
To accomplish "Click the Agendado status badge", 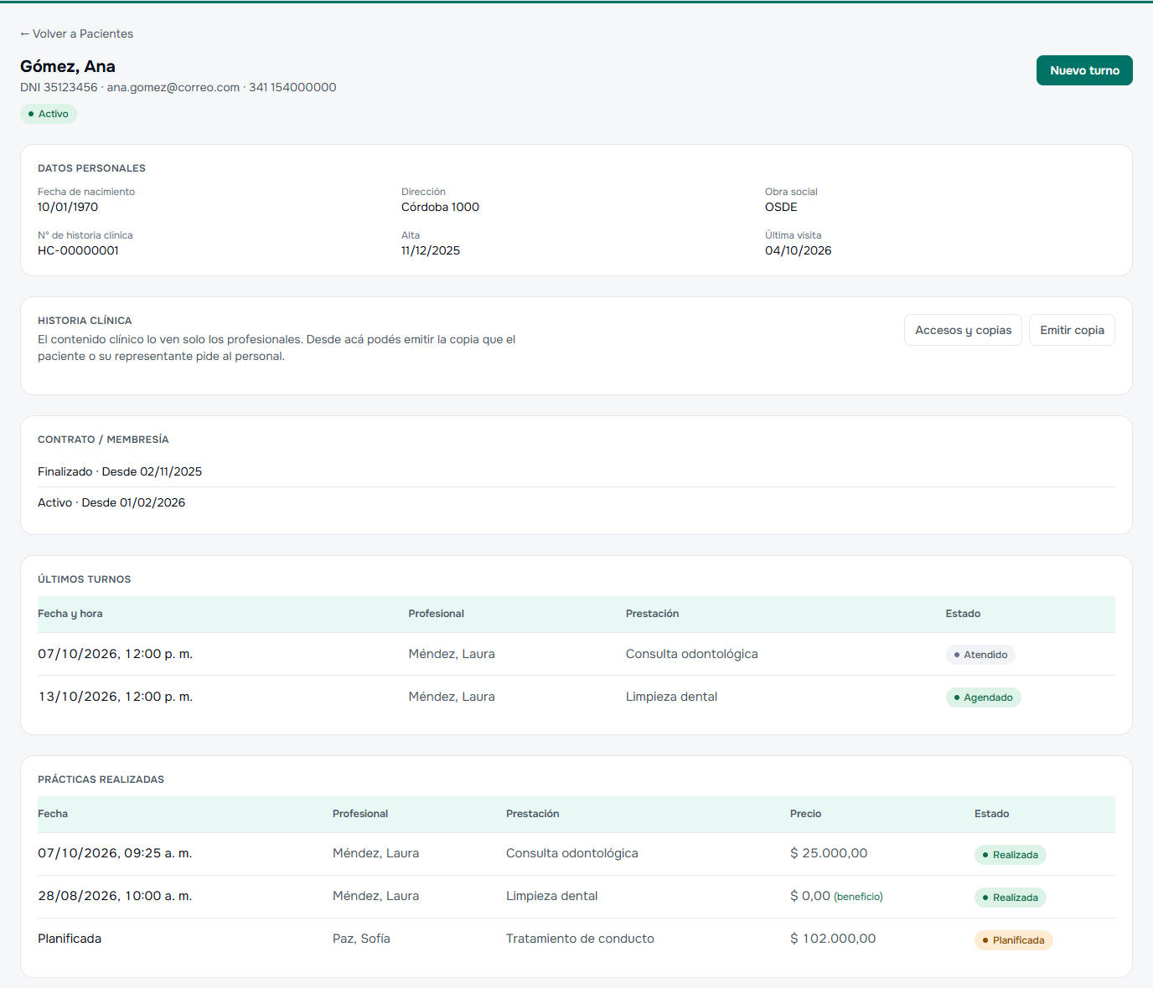I will point(983,697).
